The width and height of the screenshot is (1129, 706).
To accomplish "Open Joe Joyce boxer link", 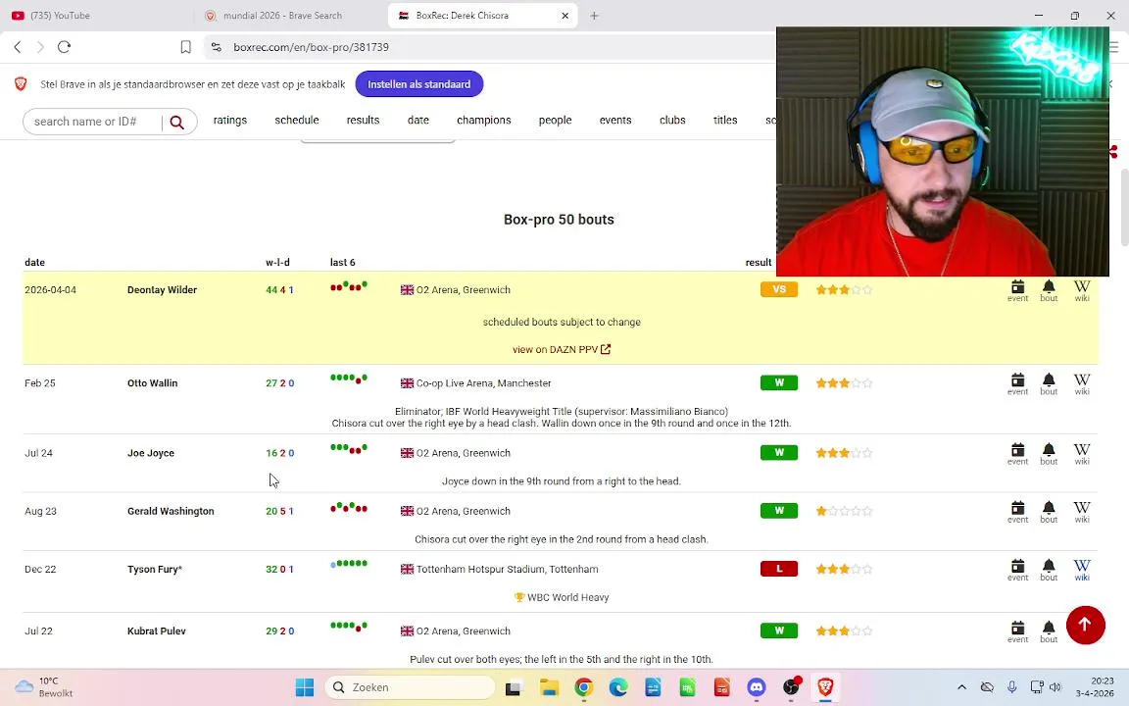I will [151, 453].
